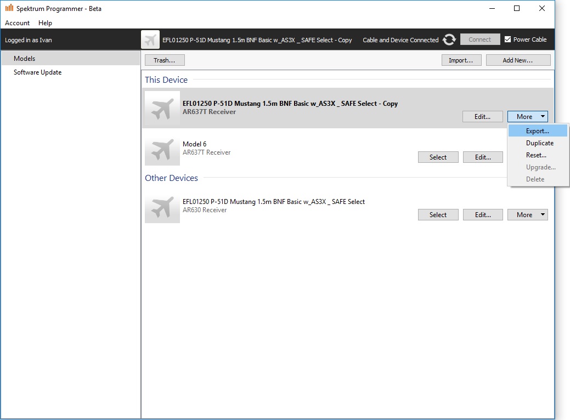Go to Software Update in sidebar
This screenshot has height=420, width=570.
coord(38,72)
